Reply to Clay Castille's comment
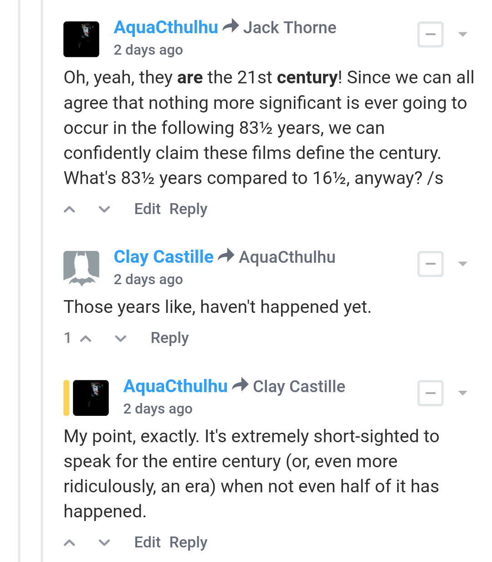This screenshot has height=562, width=492. pyautogui.click(x=169, y=338)
